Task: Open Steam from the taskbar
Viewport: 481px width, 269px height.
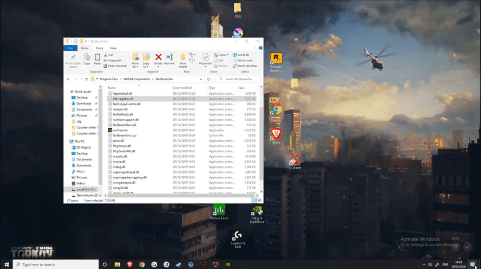Action: (x=178, y=264)
